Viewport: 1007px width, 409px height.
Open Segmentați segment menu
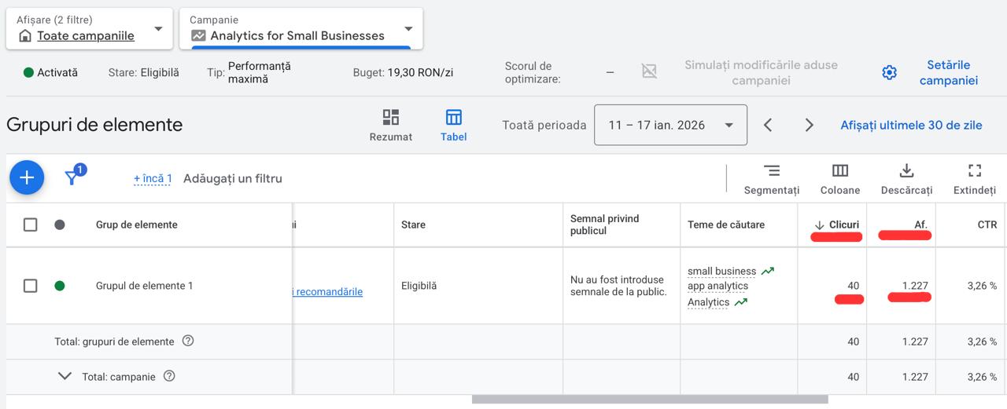coord(772,179)
